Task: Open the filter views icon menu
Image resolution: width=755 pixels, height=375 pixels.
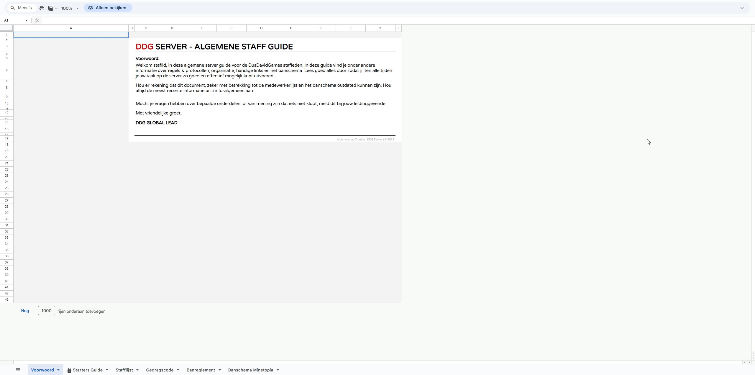Action: [x=52, y=8]
